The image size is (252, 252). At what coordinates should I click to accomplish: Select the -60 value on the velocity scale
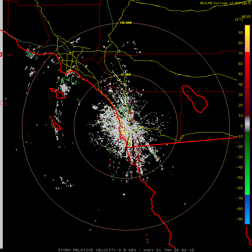(239, 188)
